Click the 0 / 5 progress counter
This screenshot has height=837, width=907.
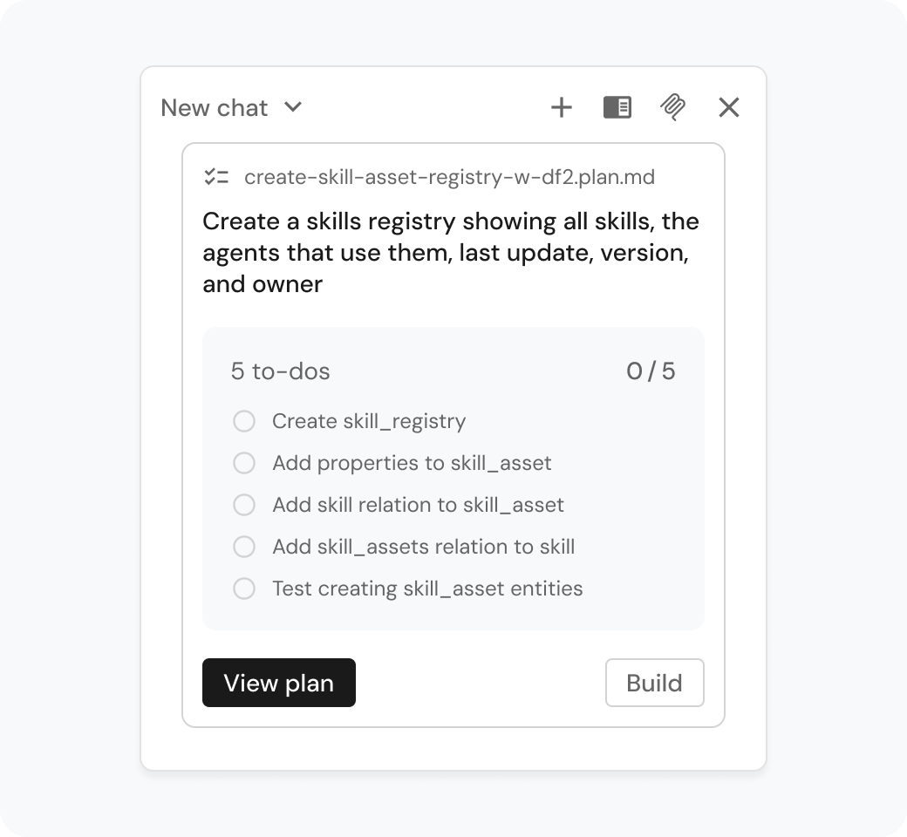[651, 371]
